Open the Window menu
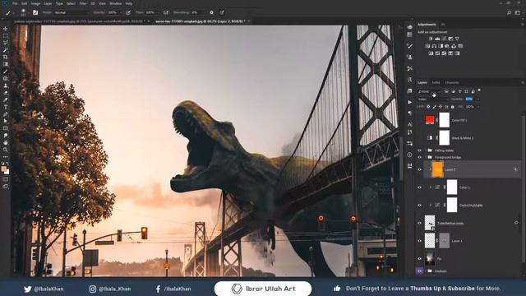Screen dimensions: 526x296 115,3
